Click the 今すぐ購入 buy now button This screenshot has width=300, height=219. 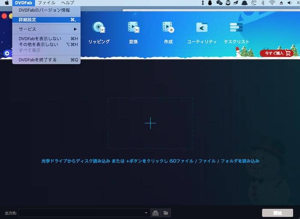pyautogui.click(x=277, y=53)
